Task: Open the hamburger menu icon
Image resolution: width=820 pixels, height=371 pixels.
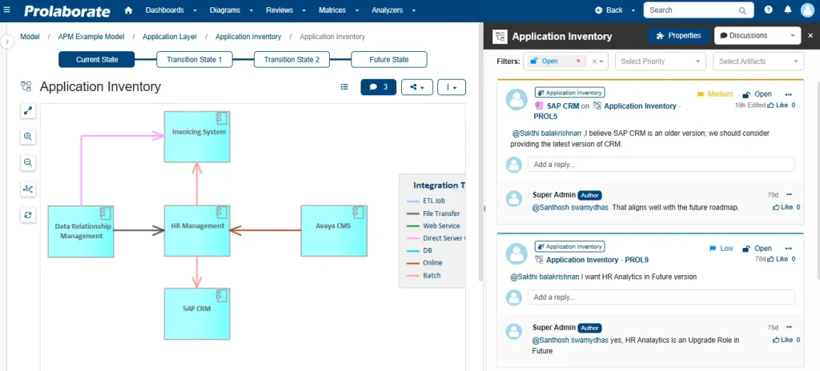Action: click(x=6, y=10)
